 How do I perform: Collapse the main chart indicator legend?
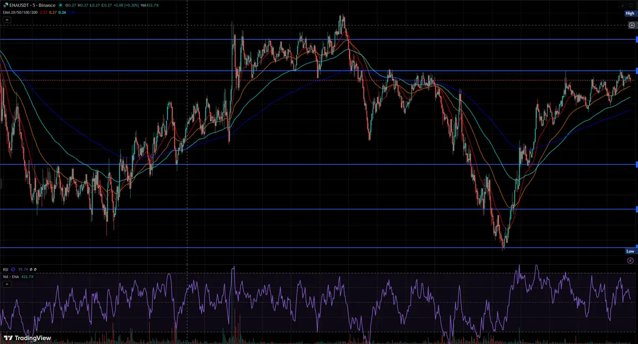click(7, 20)
